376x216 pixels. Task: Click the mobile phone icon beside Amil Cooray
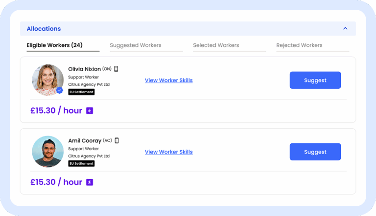tap(117, 140)
